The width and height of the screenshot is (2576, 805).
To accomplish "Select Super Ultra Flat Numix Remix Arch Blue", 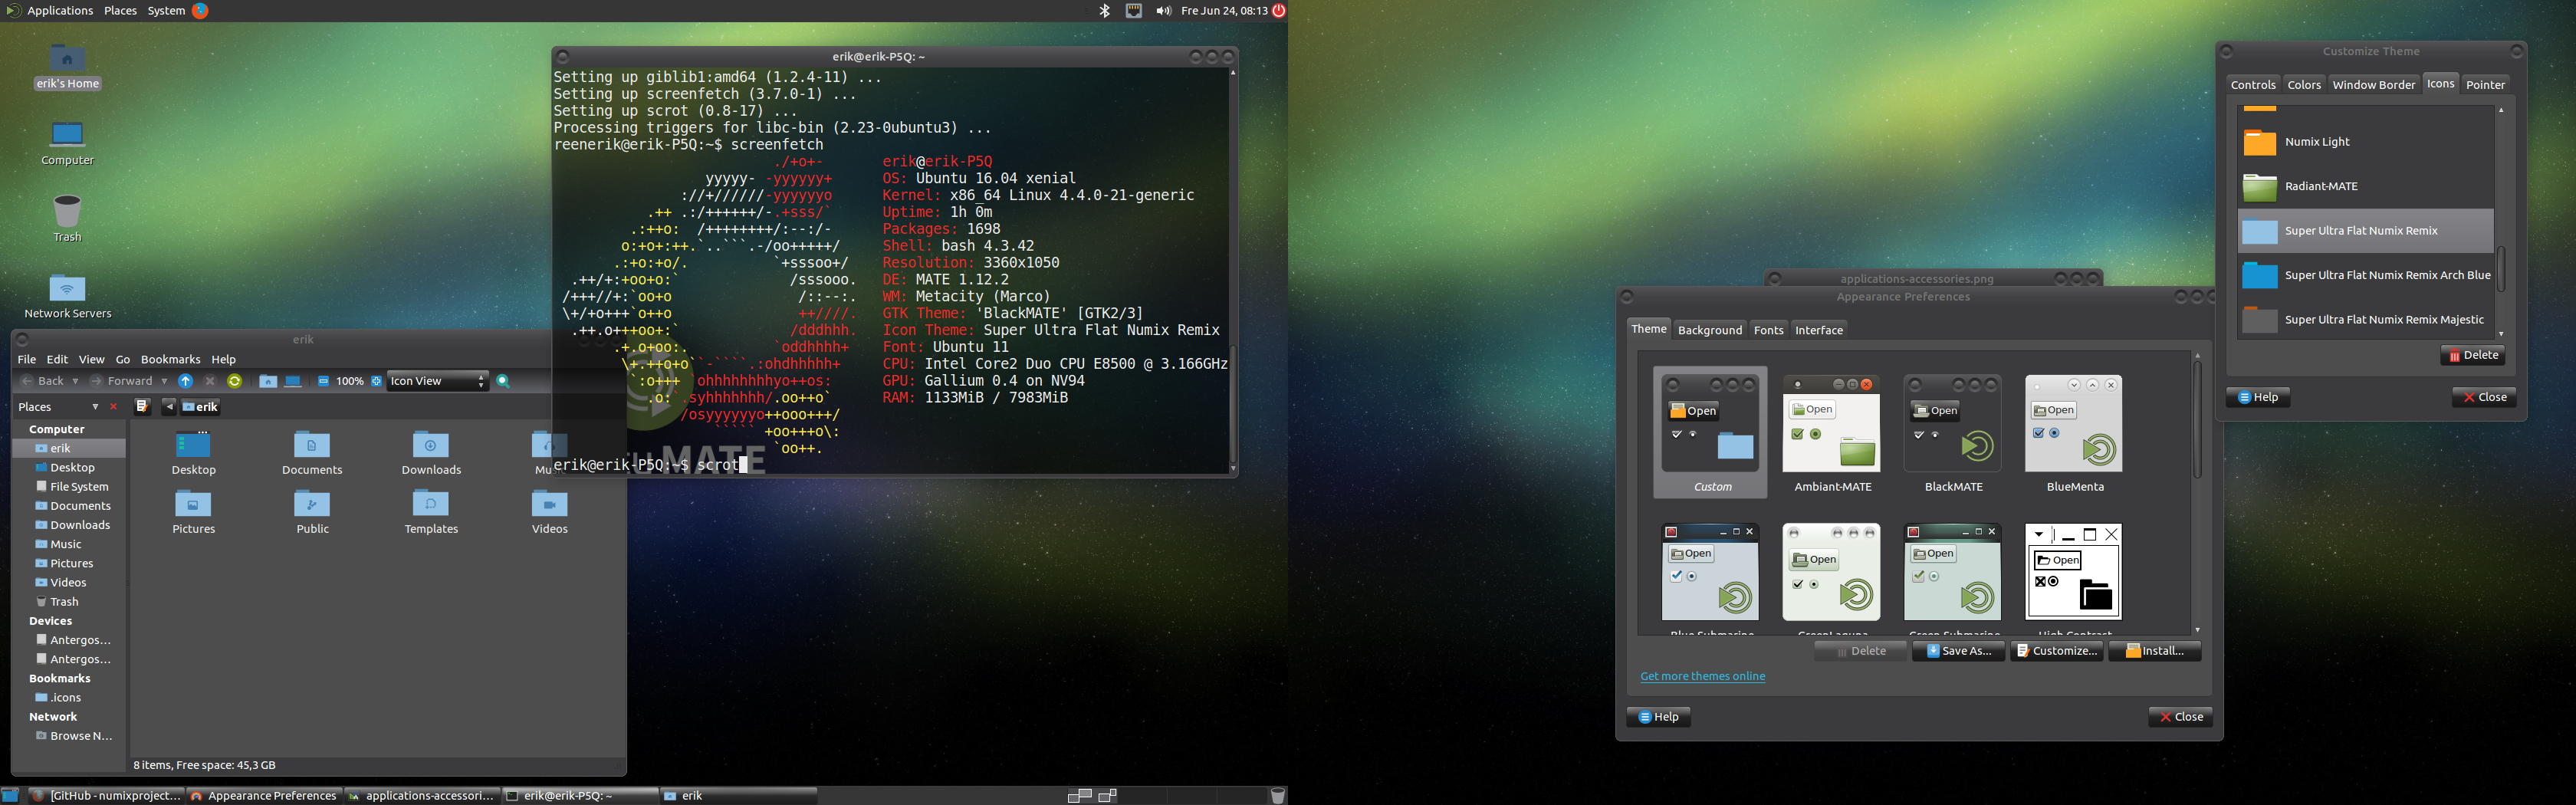I will (x=2365, y=275).
